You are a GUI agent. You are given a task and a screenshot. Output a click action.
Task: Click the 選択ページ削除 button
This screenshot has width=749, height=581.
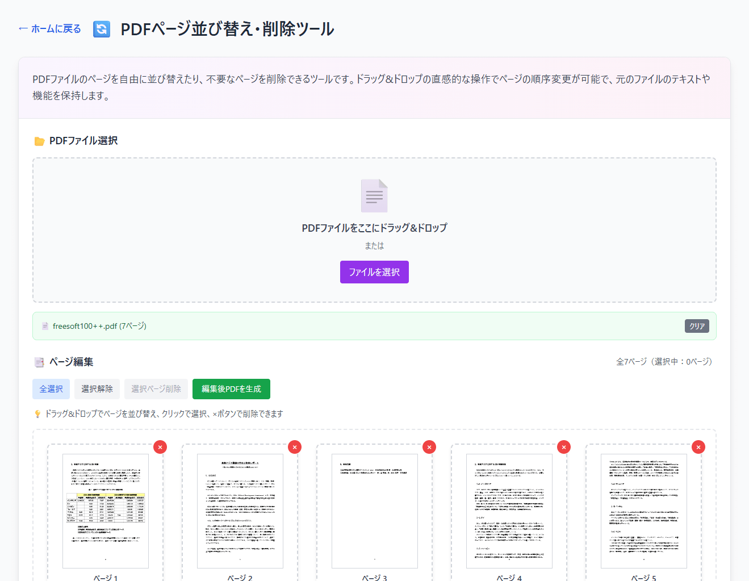click(x=156, y=389)
